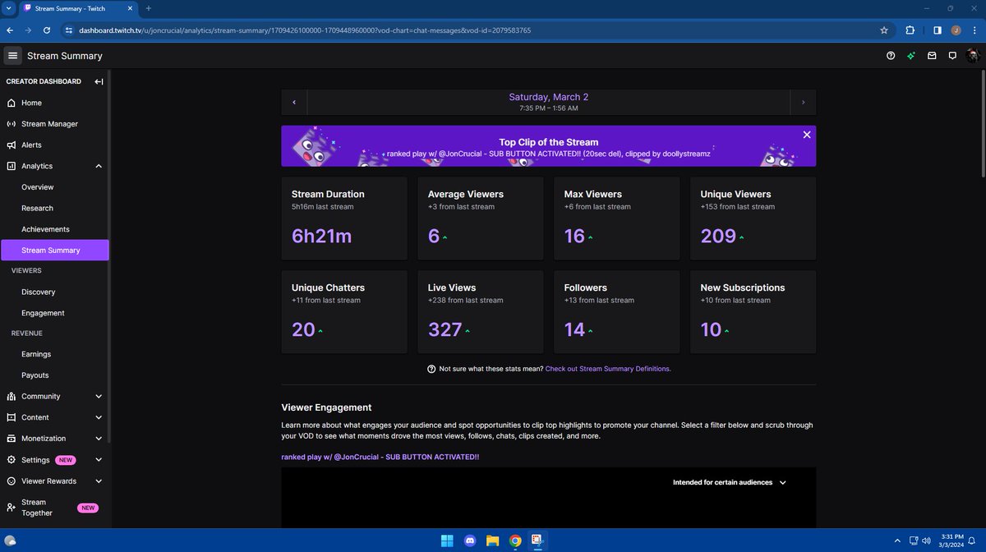Bookmark this page with star icon
Viewport: 986px width, 552px height.
pyautogui.click(x=884, y=30)
